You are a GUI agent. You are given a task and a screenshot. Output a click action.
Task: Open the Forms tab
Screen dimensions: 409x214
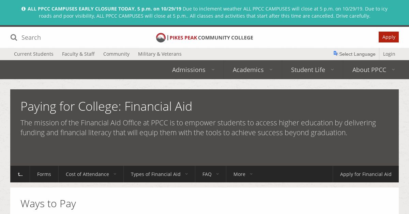pyautogui.click(x=44, y=174)
